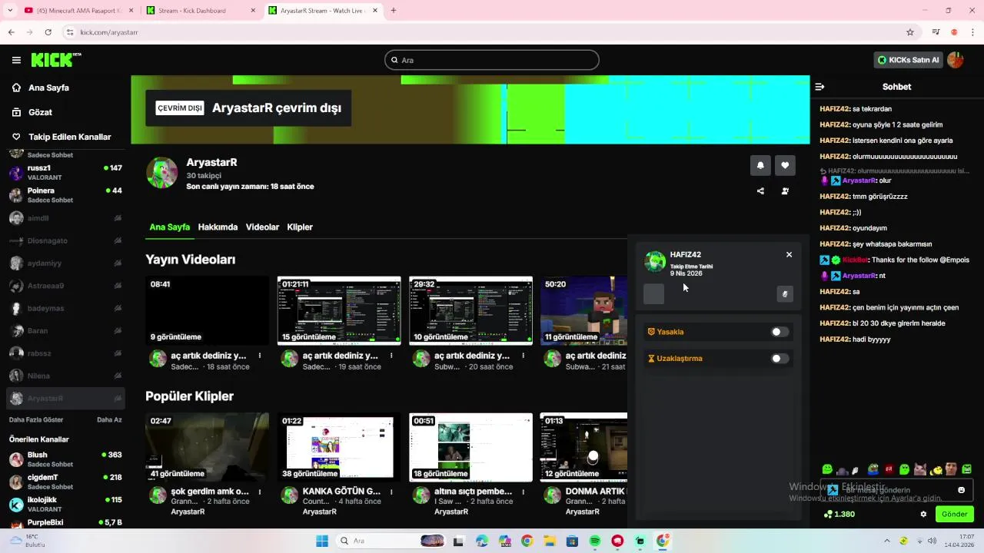Image resolution: width=984 pixels, height=553 pixels.
Task: Open options for altına sıçtı clip
Action: [x=523, y=492]
